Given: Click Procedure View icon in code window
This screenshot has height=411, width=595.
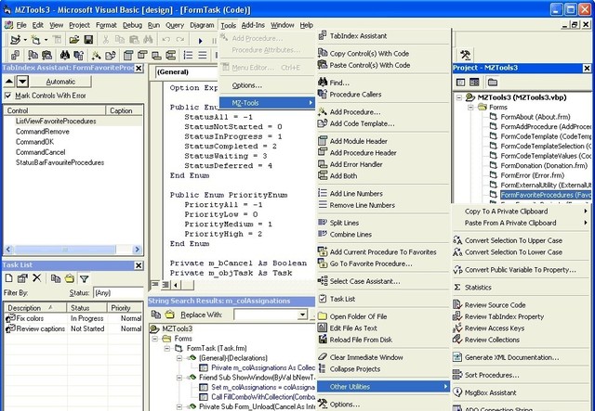Looking at the screenshot, I should click(155, 284).
